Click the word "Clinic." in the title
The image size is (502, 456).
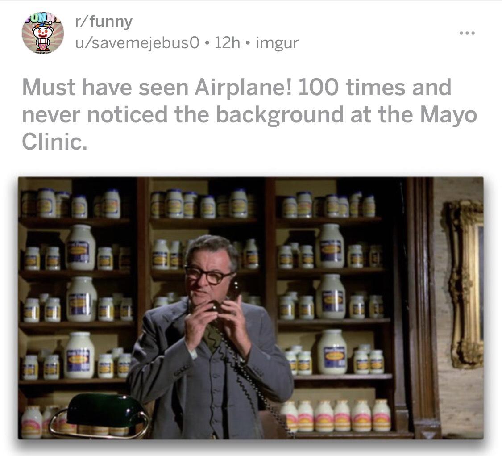coord(54,142)
